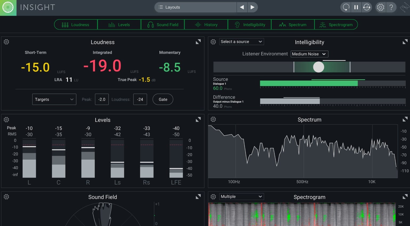
Task: Toggle the Loudness panel tab
Action: click(76, 25)
